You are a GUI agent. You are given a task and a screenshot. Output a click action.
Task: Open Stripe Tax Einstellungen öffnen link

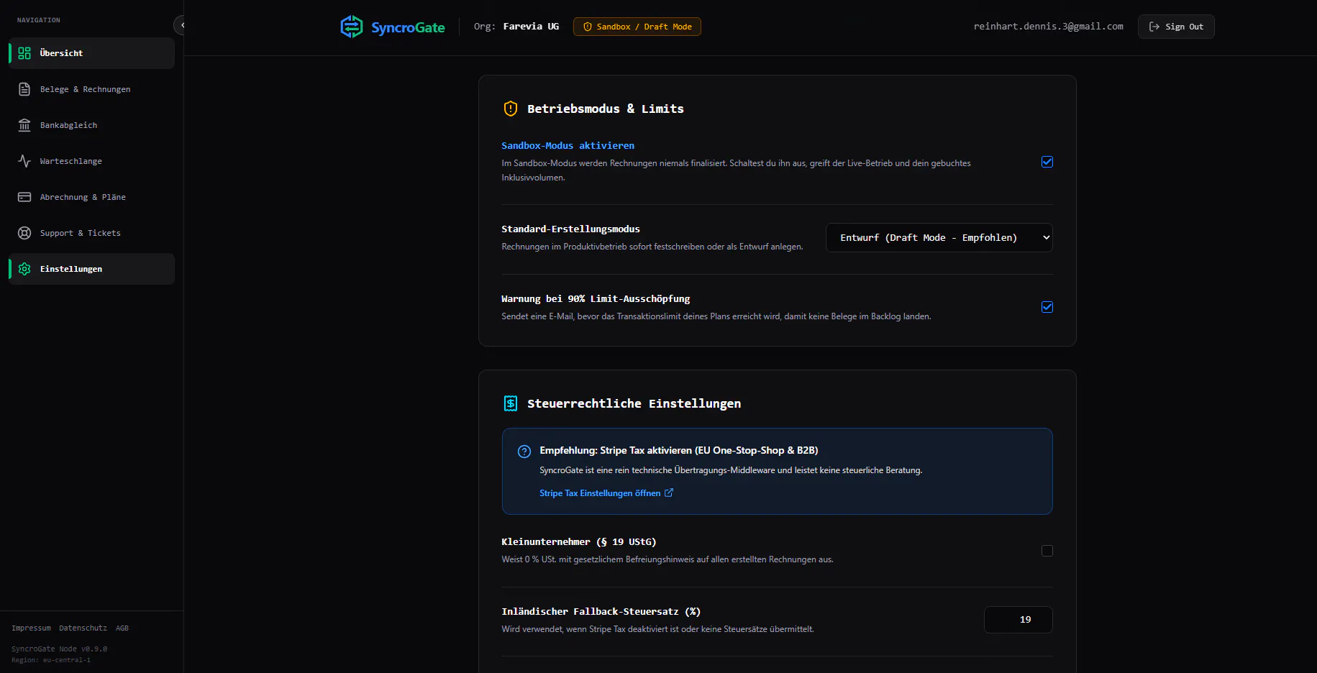pyautogui.click(x=606, y=493)
